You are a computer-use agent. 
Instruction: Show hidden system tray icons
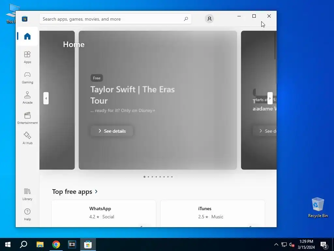point(276,244)
